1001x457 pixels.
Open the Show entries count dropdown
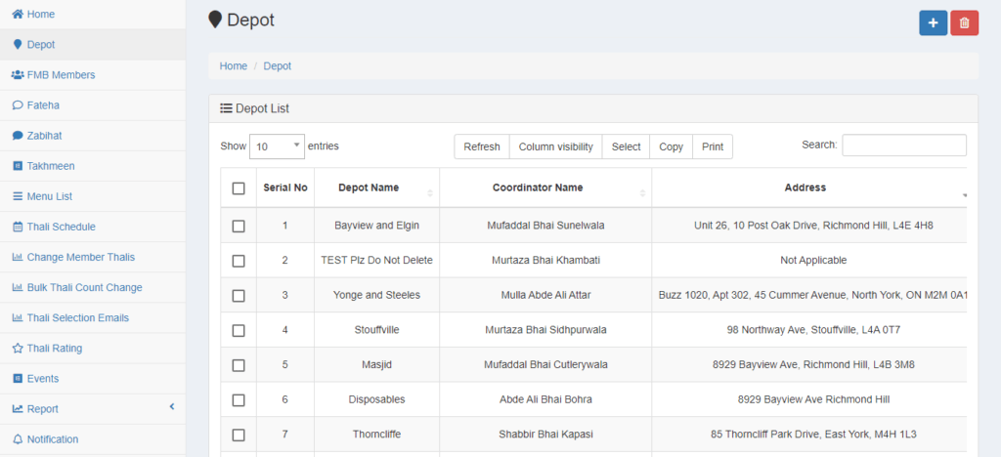pyautogui.click(x=277, y=146)
